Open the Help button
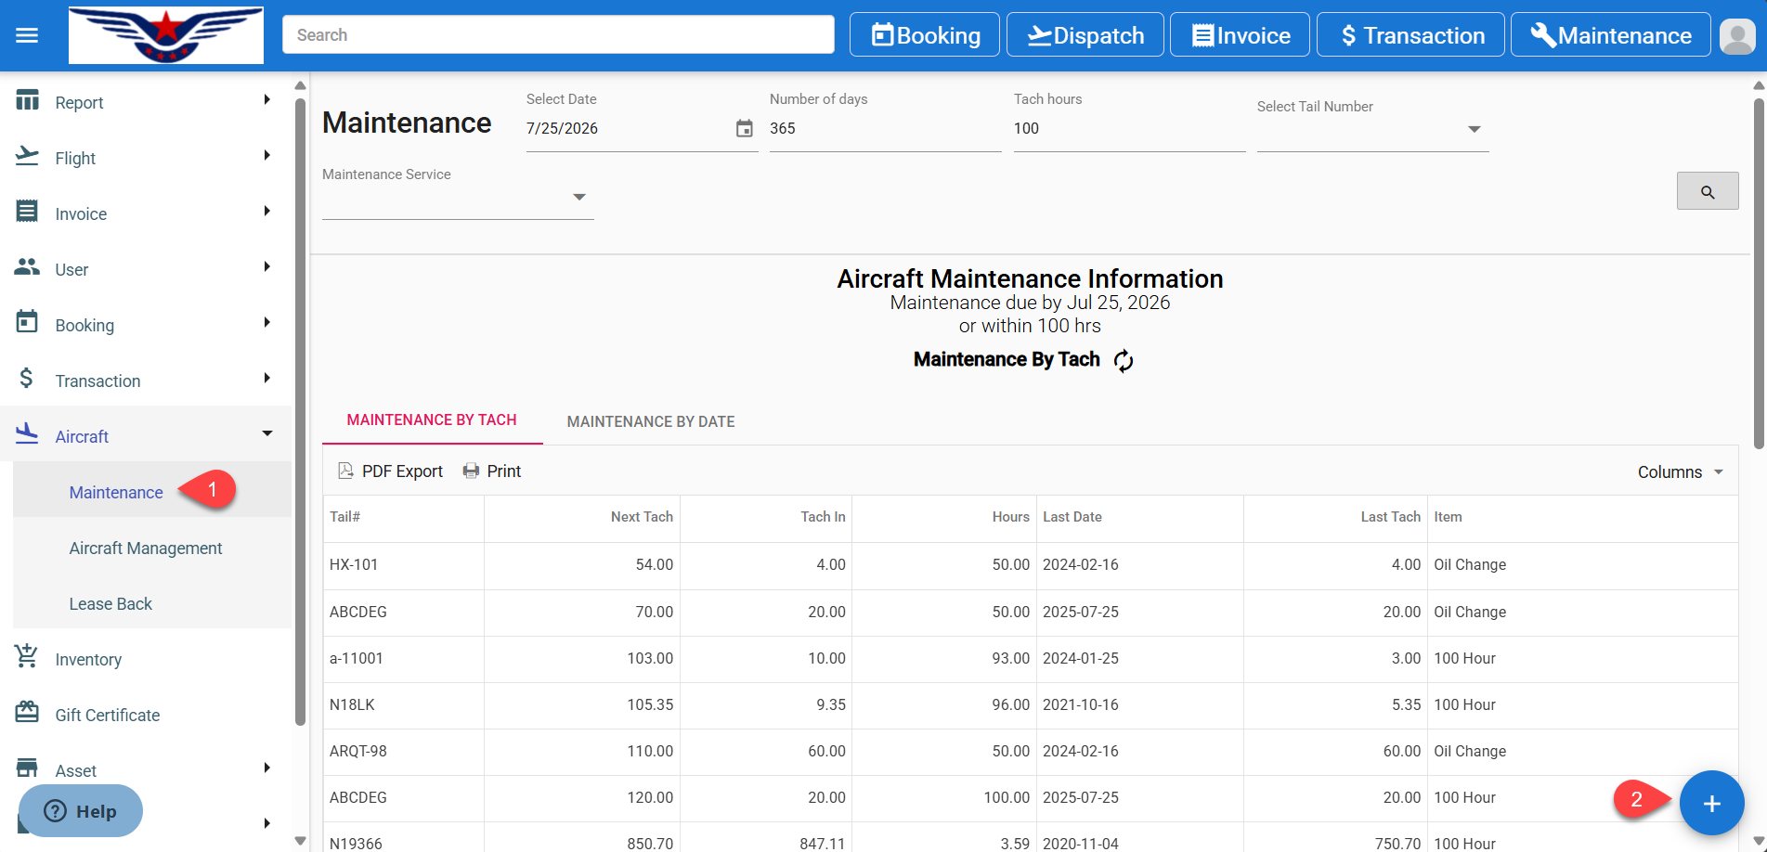 click(81, 811)
